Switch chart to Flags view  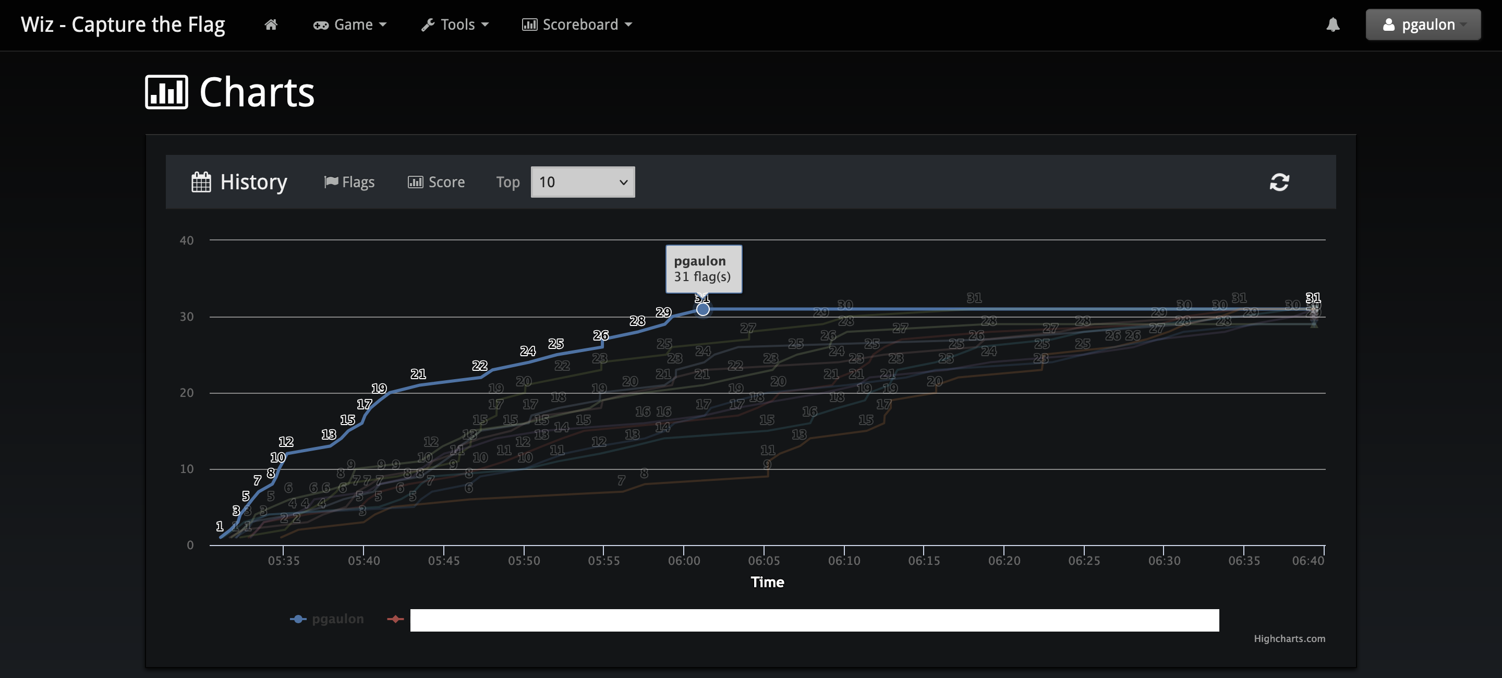(x=349, y=182)
